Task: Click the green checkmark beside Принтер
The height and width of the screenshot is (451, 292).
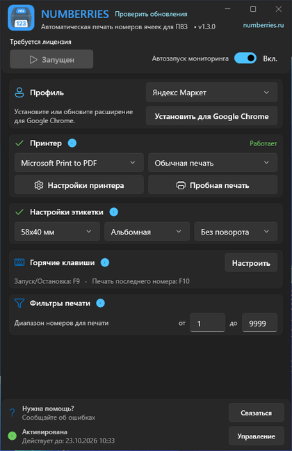Action: [19, 143]
